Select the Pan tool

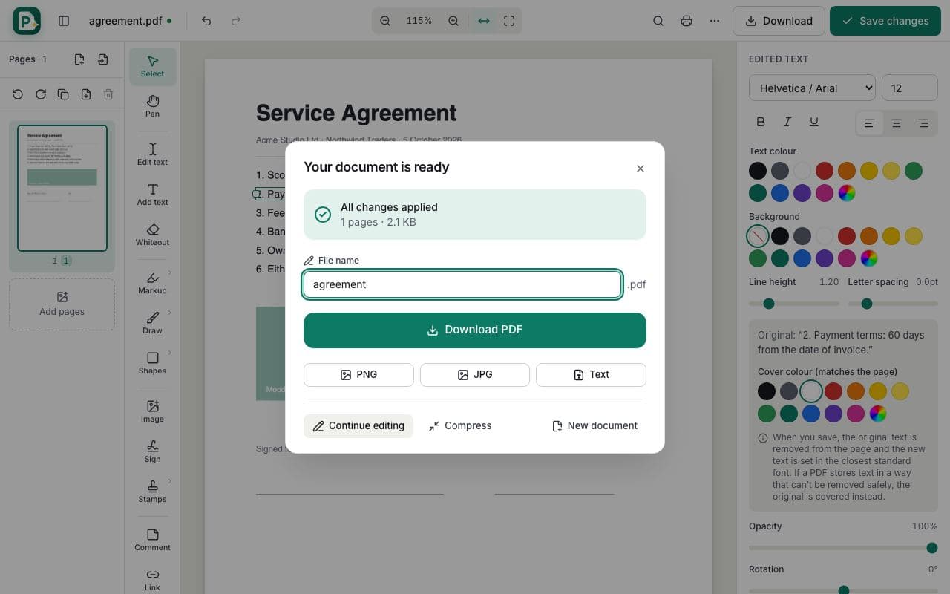[x=152, y=106]
